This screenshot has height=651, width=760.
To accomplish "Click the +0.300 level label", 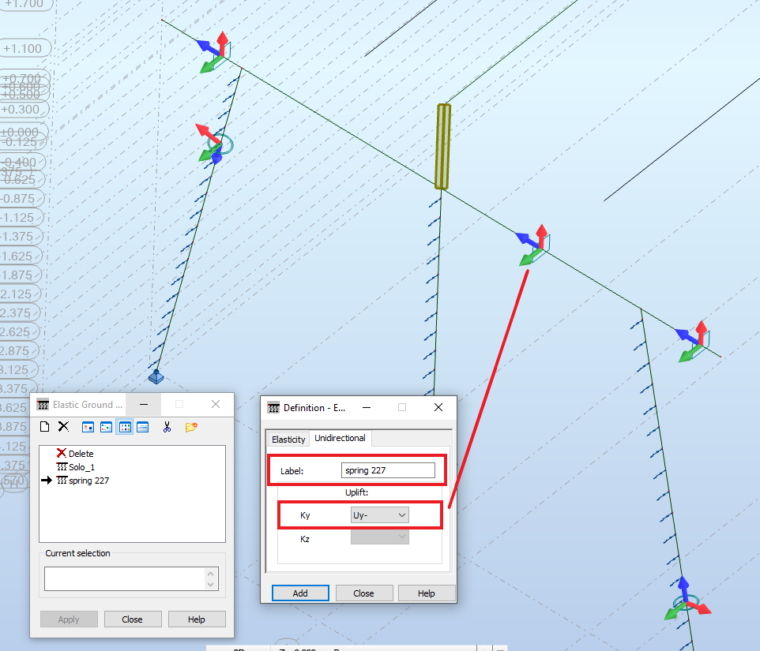I will pyautogui.click(x=23, y=110).
